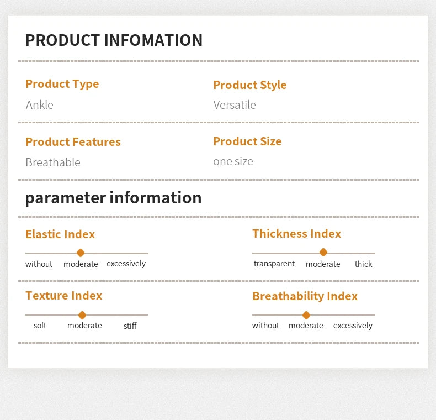This screenshot has width=436, height=420.
Task: Select the Product Type label
Action: click(62, 84)
